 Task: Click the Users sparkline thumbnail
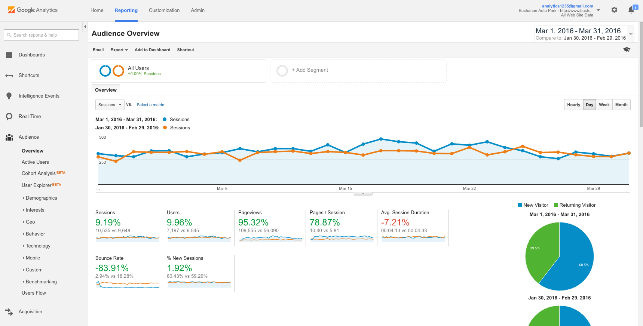pos(199,238)
